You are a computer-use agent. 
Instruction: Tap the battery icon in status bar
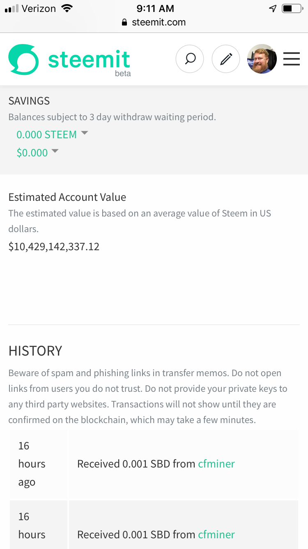click(292, 8)
